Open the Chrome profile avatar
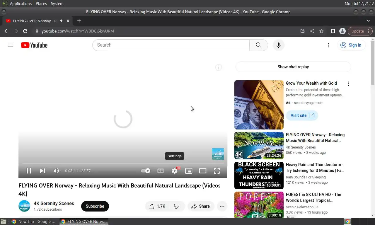 tap(342, 31)
